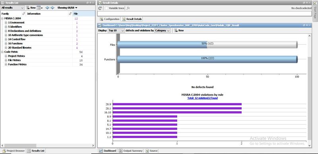Expand the 5 Identifiers node

(x=6, y=27)
